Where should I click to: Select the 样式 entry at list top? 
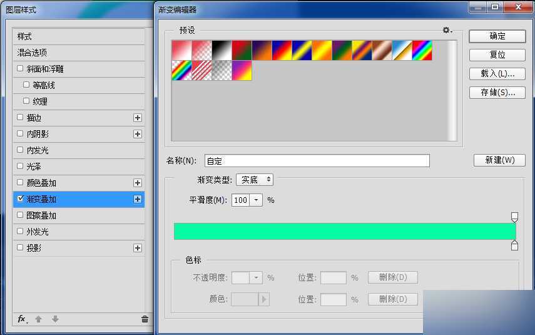point(78,36)
